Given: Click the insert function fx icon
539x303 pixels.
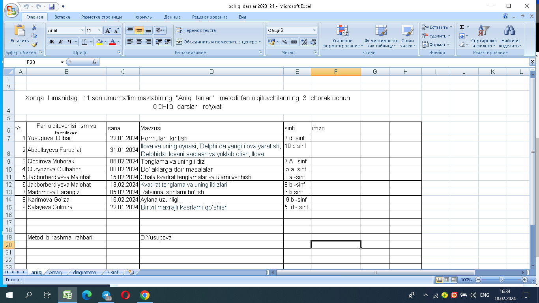Looking at the screenshot, I should [x=94, y=62].
